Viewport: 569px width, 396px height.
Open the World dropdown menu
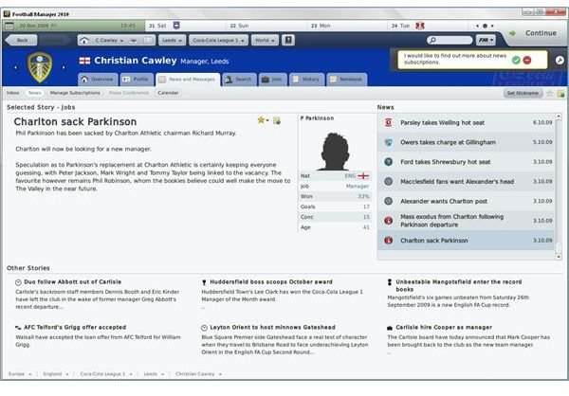coord(265,40)
